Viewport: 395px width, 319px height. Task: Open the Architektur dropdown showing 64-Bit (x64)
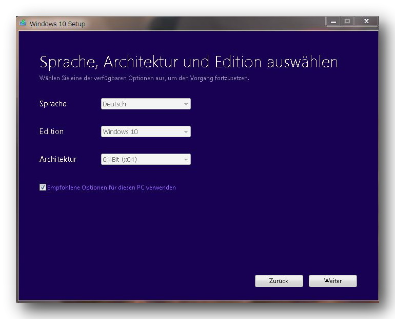146,159
